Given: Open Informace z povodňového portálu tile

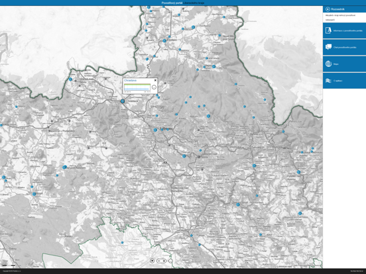Looking at the screenshot, I should coord(344,30).
